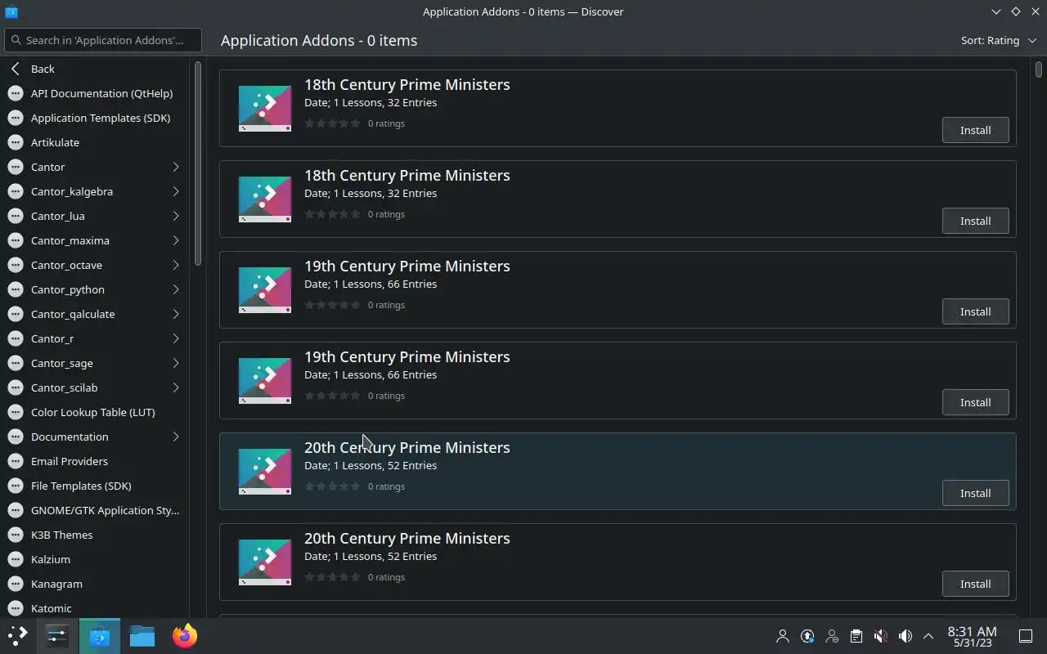This screenshot has height=654, width=1047.
Task: Expand the Cantor_qalculate category chevron
Action: 176,314
